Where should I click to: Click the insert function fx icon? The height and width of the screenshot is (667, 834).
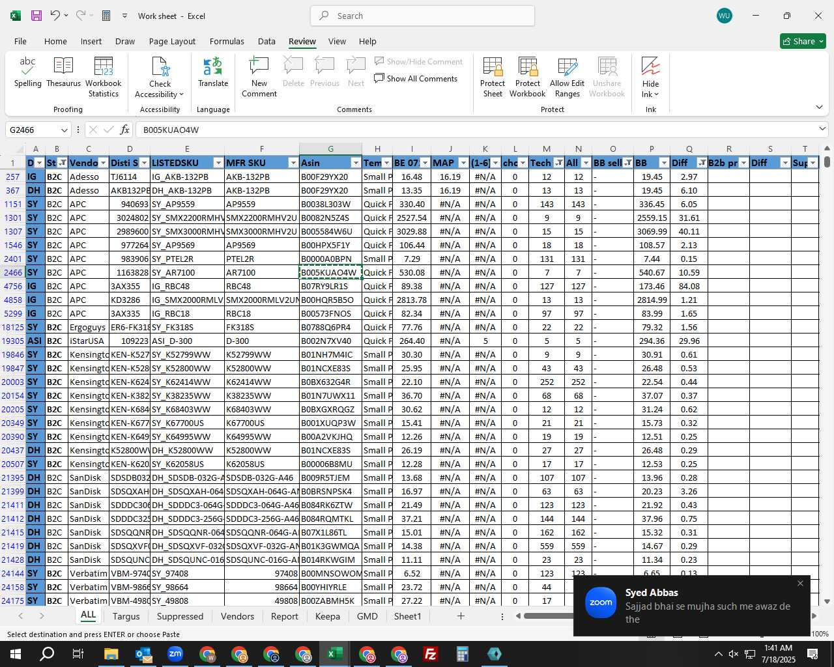[x=124, y=130]
